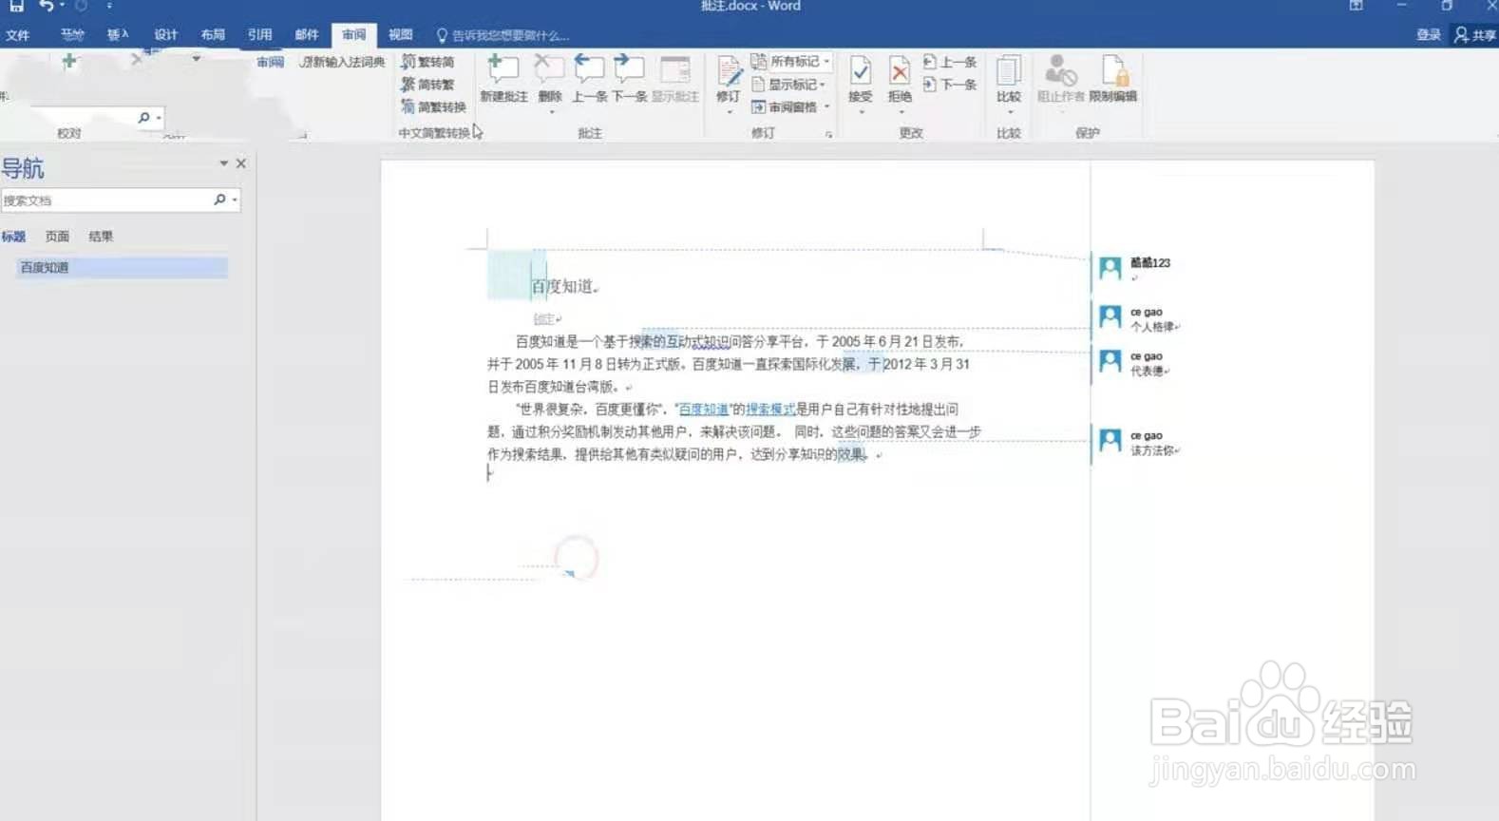Click the Accept (接受) change icon
Image resolution: width=1499 pixels, height=821 pixels.
coord(861,78)
